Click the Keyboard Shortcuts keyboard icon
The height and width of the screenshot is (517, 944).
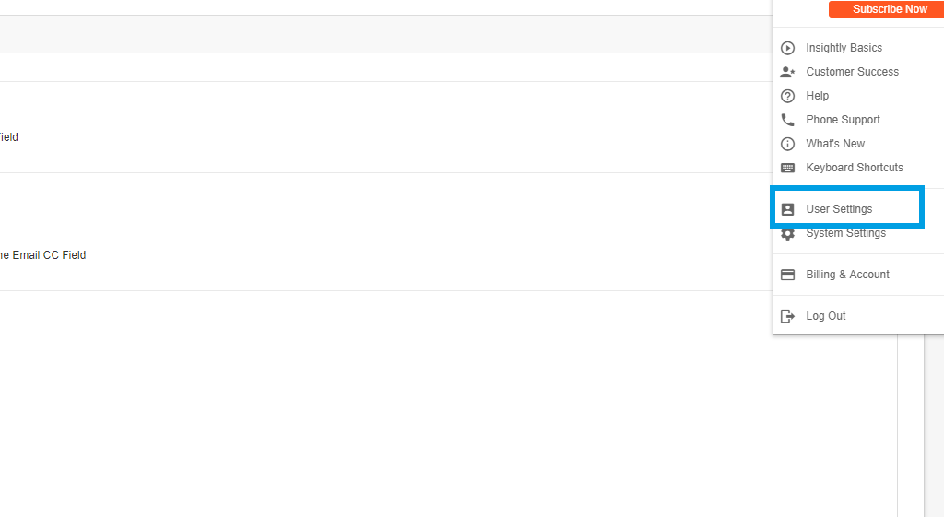coord(787,168)
